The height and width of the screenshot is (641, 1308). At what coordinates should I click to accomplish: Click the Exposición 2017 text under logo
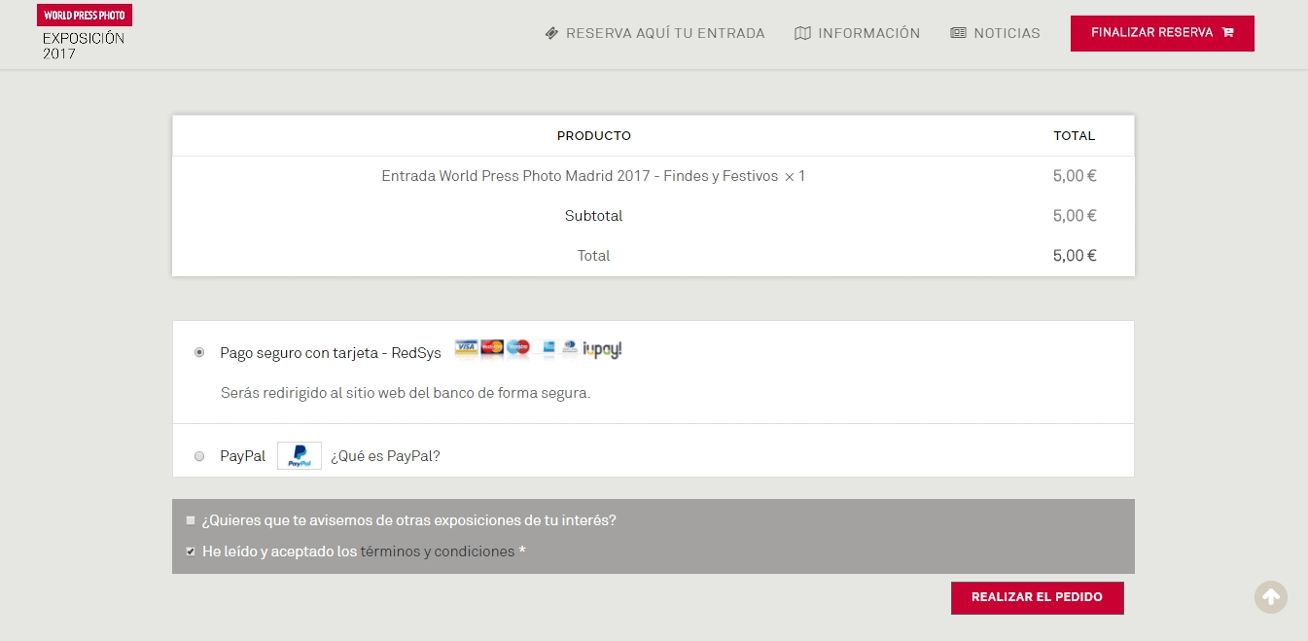[x=84, y=46]
